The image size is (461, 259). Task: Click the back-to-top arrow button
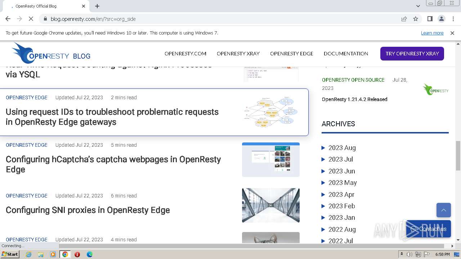click(444, 210)
